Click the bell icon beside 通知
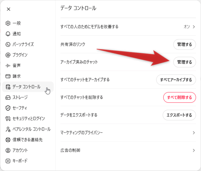 pyautogui.click(x=8, y=34)
